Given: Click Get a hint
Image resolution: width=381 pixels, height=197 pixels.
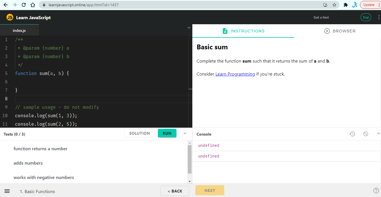Looking at the screenshot, I should coord(321,17).
